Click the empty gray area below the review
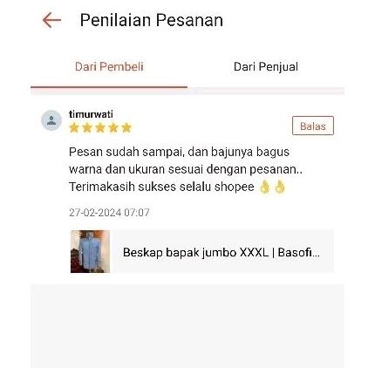Screen dimensions: 368x368 click(187, 325)
